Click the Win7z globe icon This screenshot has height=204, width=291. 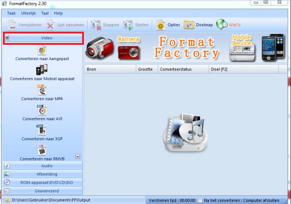click(222, 24)
